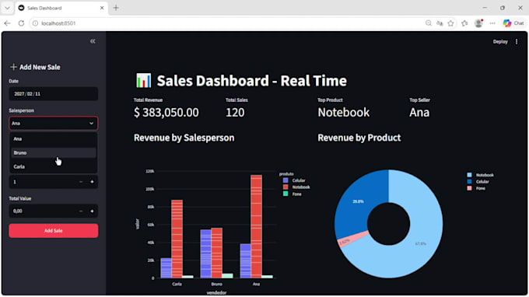
Task: Increase Total Value with plus button
Action: click(x=92, y=211)
